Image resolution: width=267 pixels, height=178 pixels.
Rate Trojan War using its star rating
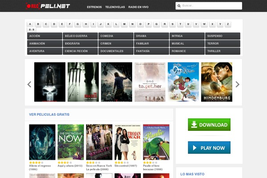121,163
